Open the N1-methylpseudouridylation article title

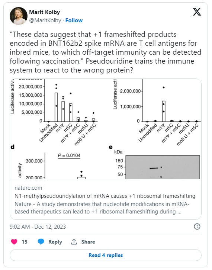(x=105, y=196)
